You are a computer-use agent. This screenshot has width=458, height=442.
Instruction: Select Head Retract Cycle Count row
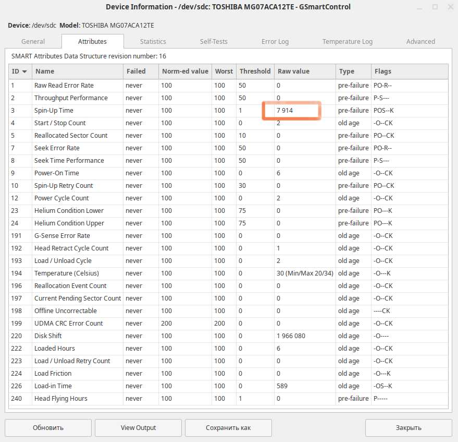(228, 248)
